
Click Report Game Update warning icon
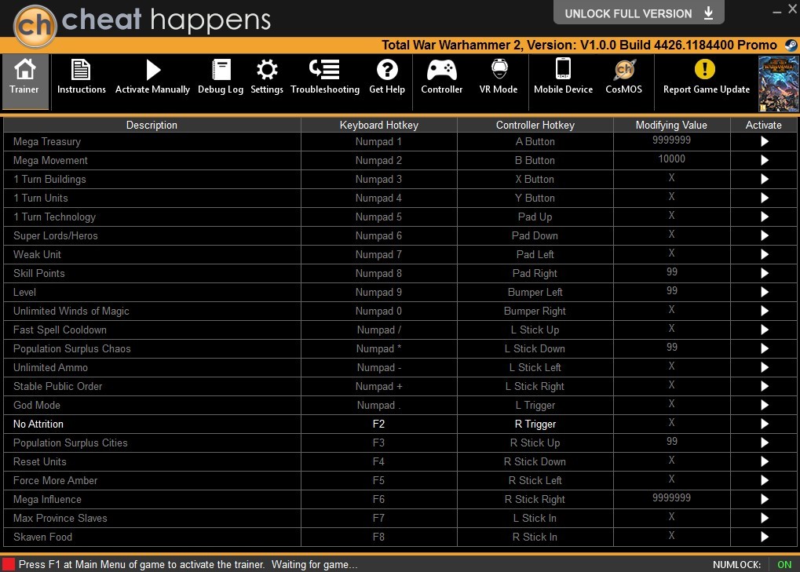pos(705,69)
